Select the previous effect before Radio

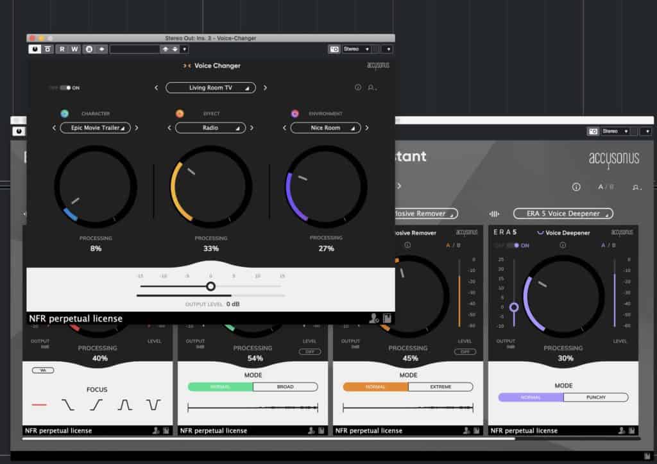click(169, 128)
